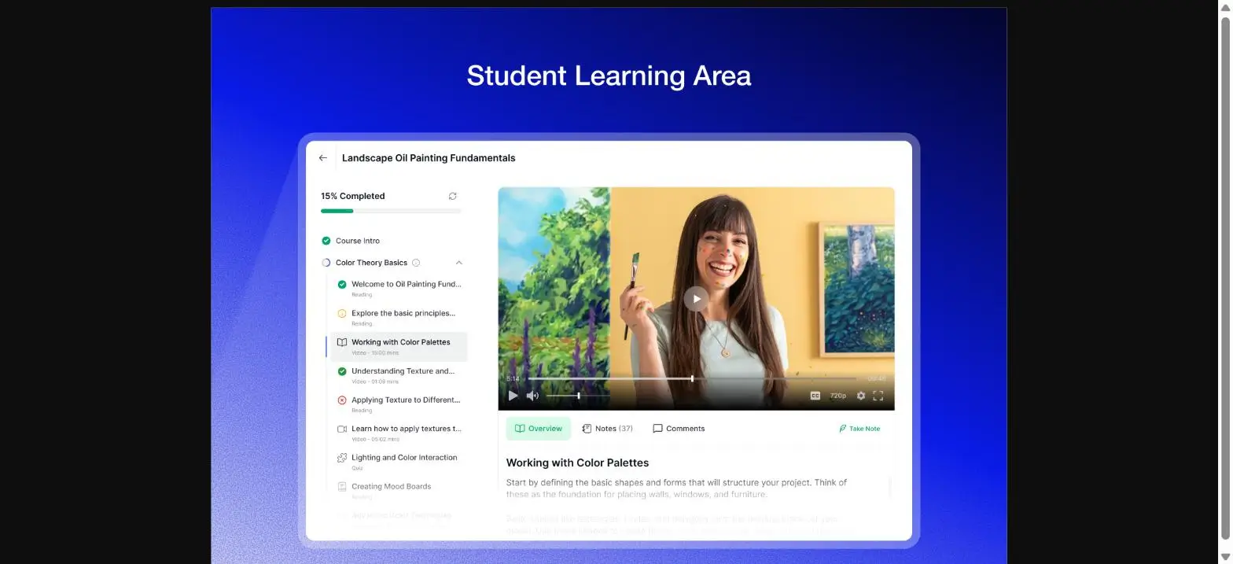The width and height of the screenshot is (1233, 564).
Task: Click the video camera icon for Learn how to apply textures
Action: [x=342, y=429]
